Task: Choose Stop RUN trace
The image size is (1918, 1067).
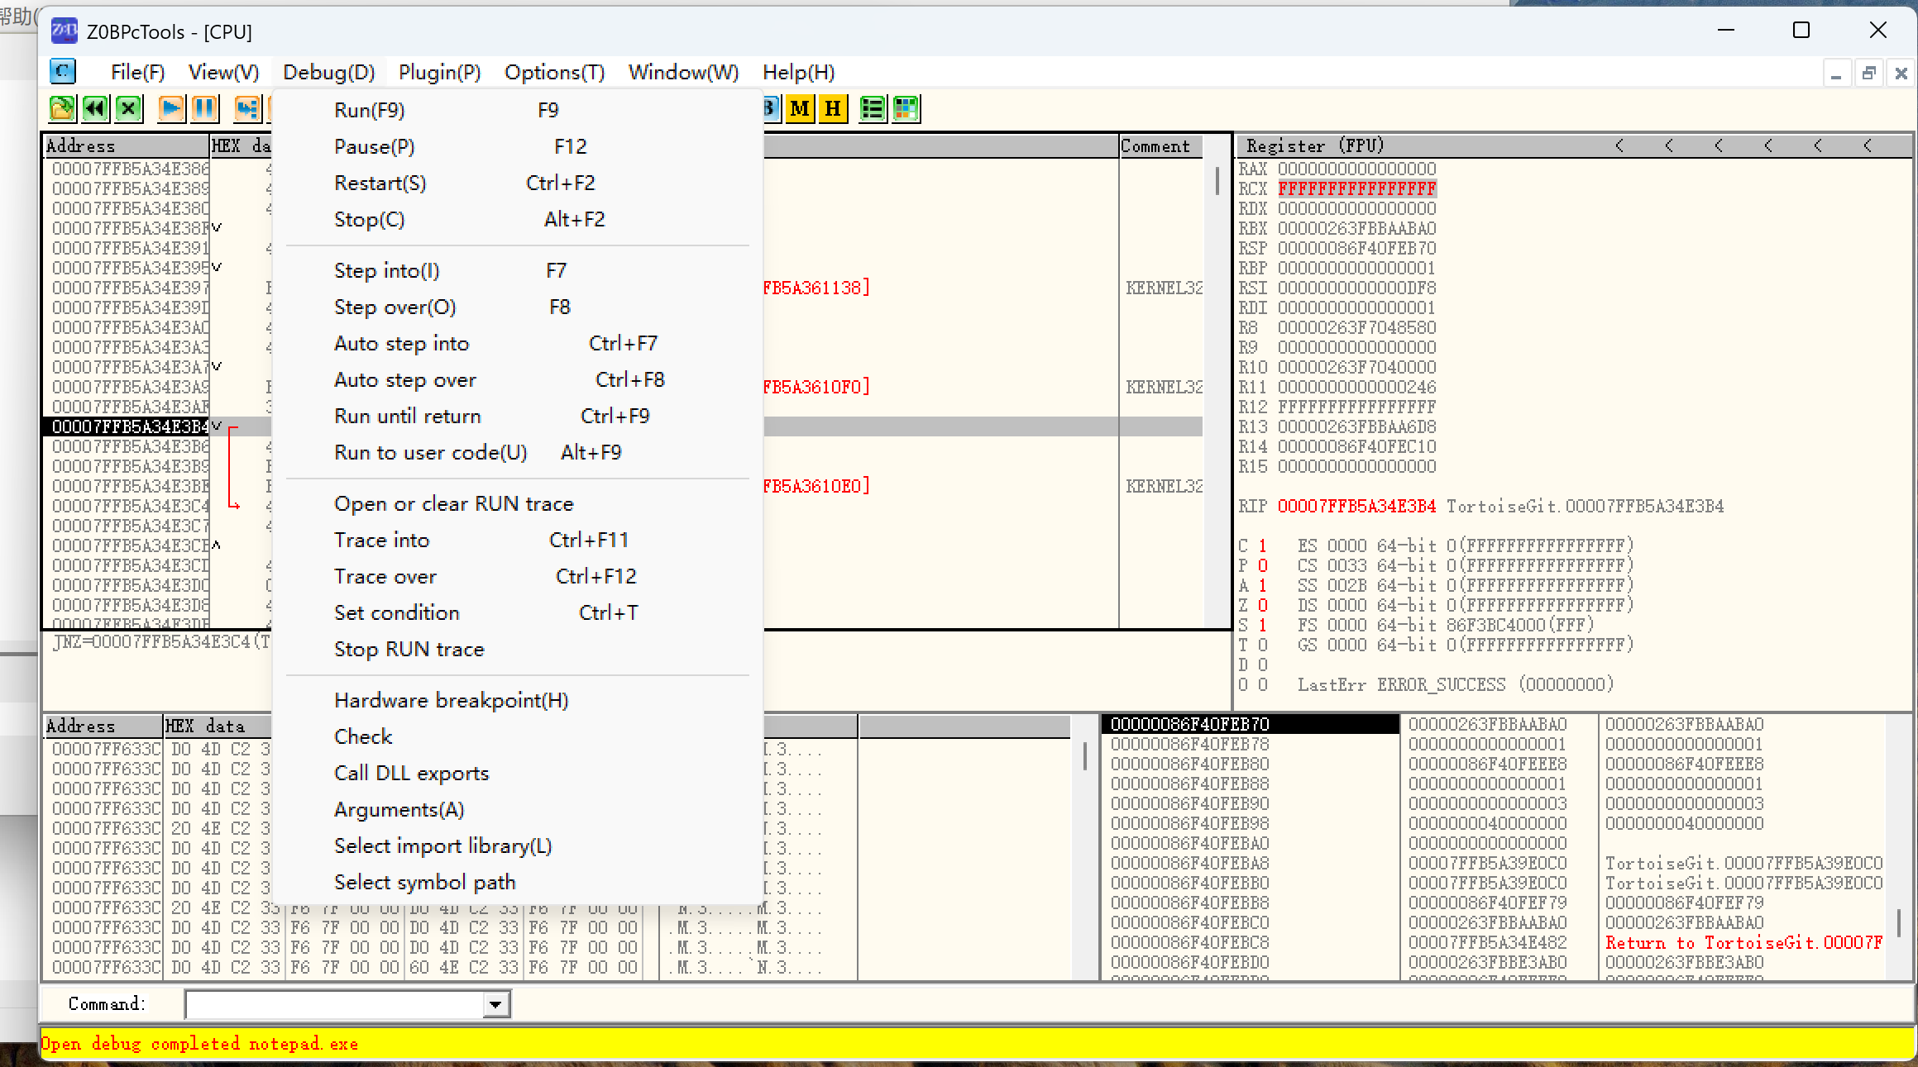Action: point(518,649)
